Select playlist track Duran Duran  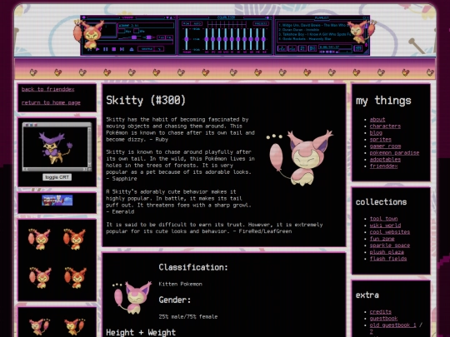[x=299, y=30]
